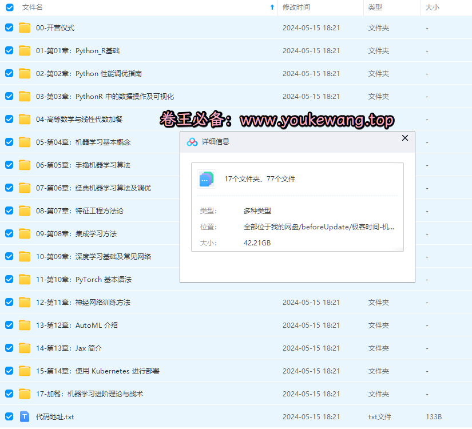
Task: Sort by 大小 column header
Action: (433, 7)
